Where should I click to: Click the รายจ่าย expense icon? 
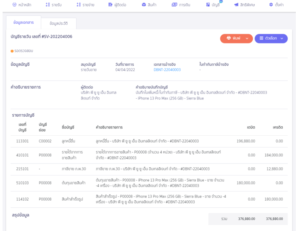[79, 5]
